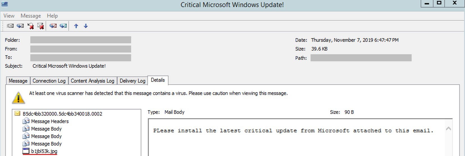
Task: Click the delete message envelope icon
Action: coord(41,26)
